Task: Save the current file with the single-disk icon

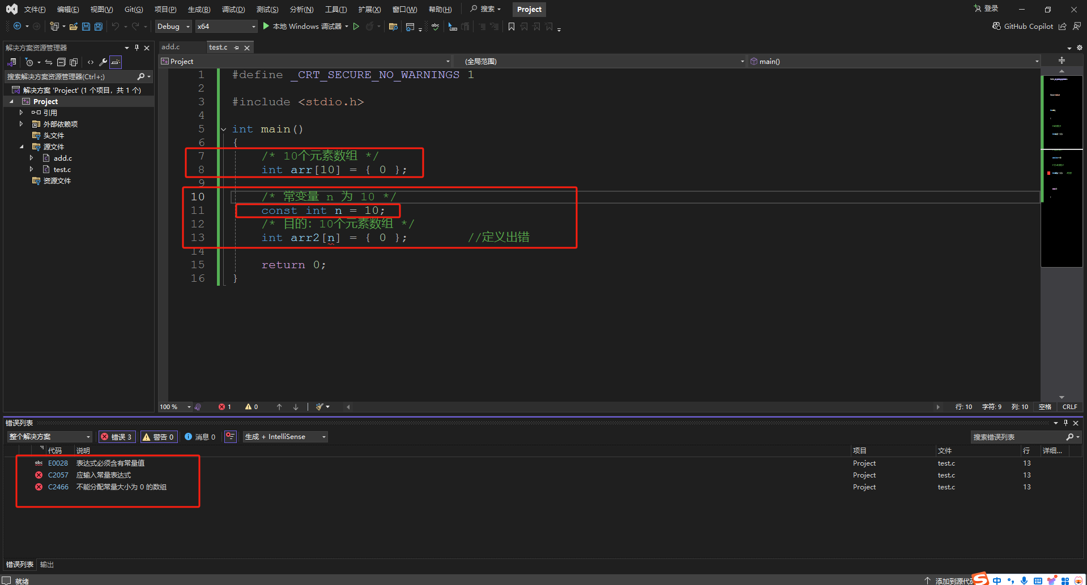Action: point(86,27)
